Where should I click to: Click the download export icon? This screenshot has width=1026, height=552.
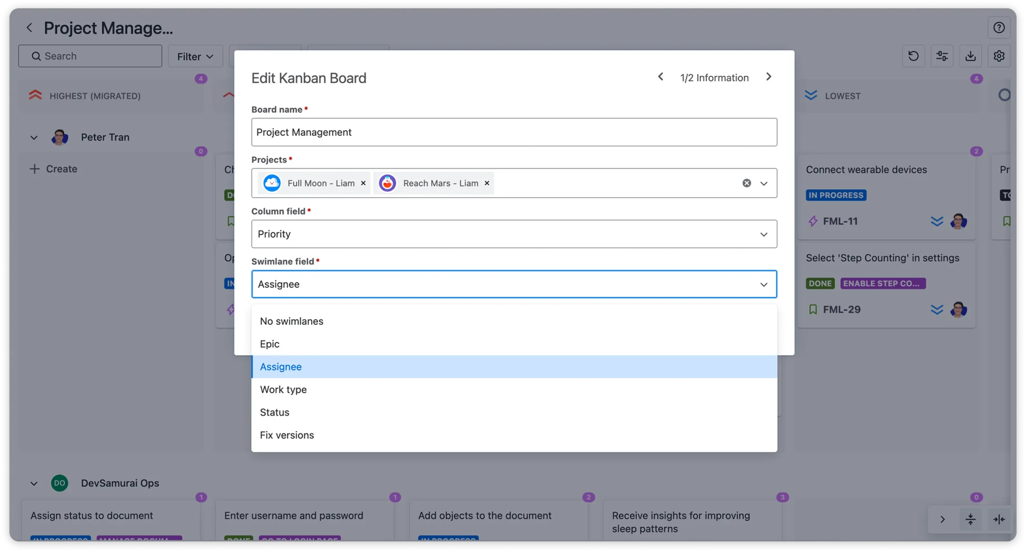tap(970, 56)
